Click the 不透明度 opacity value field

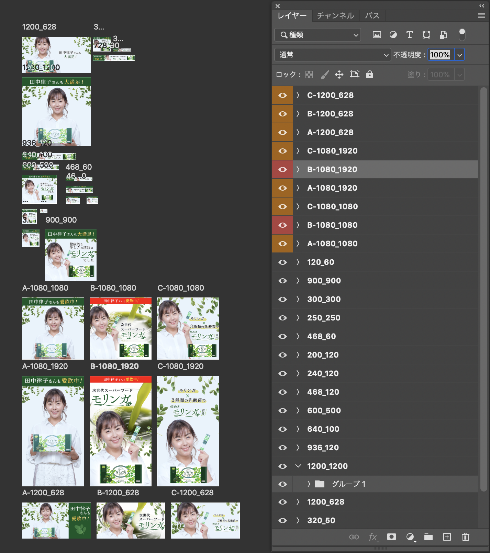(441, 55)
